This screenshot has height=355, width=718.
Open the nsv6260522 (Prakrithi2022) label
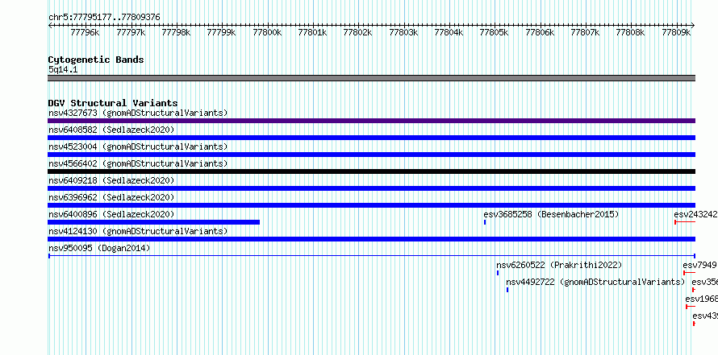[560, 265]
